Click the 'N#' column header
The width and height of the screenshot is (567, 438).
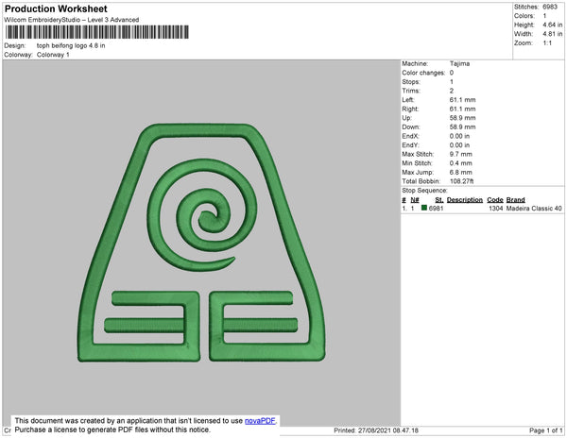415,200
